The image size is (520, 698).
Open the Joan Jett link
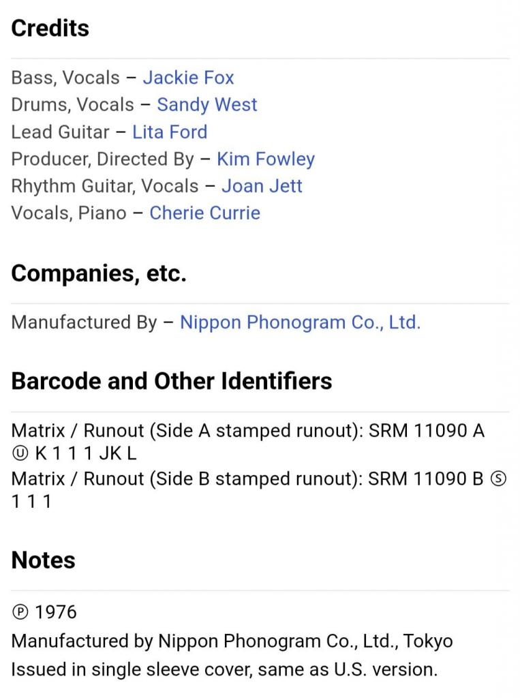(262, 186)
